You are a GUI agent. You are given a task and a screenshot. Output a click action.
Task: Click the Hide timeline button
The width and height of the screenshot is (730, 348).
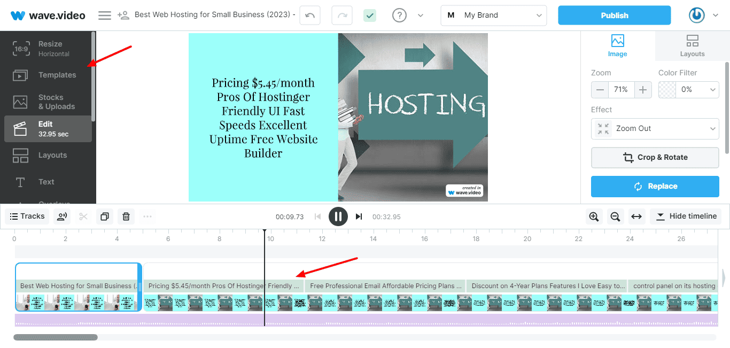pos(686,216)
